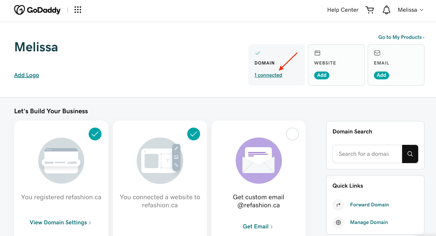Image resolution: width=436 pixels, height=236 pixels.
Task: Click the registered domain illustration
Action: click(61, 161)
